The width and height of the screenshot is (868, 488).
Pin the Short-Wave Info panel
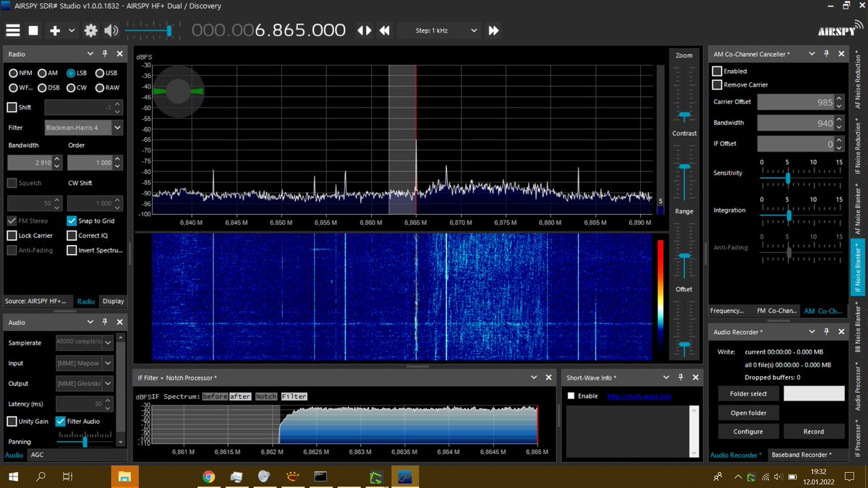click(681, 377)
